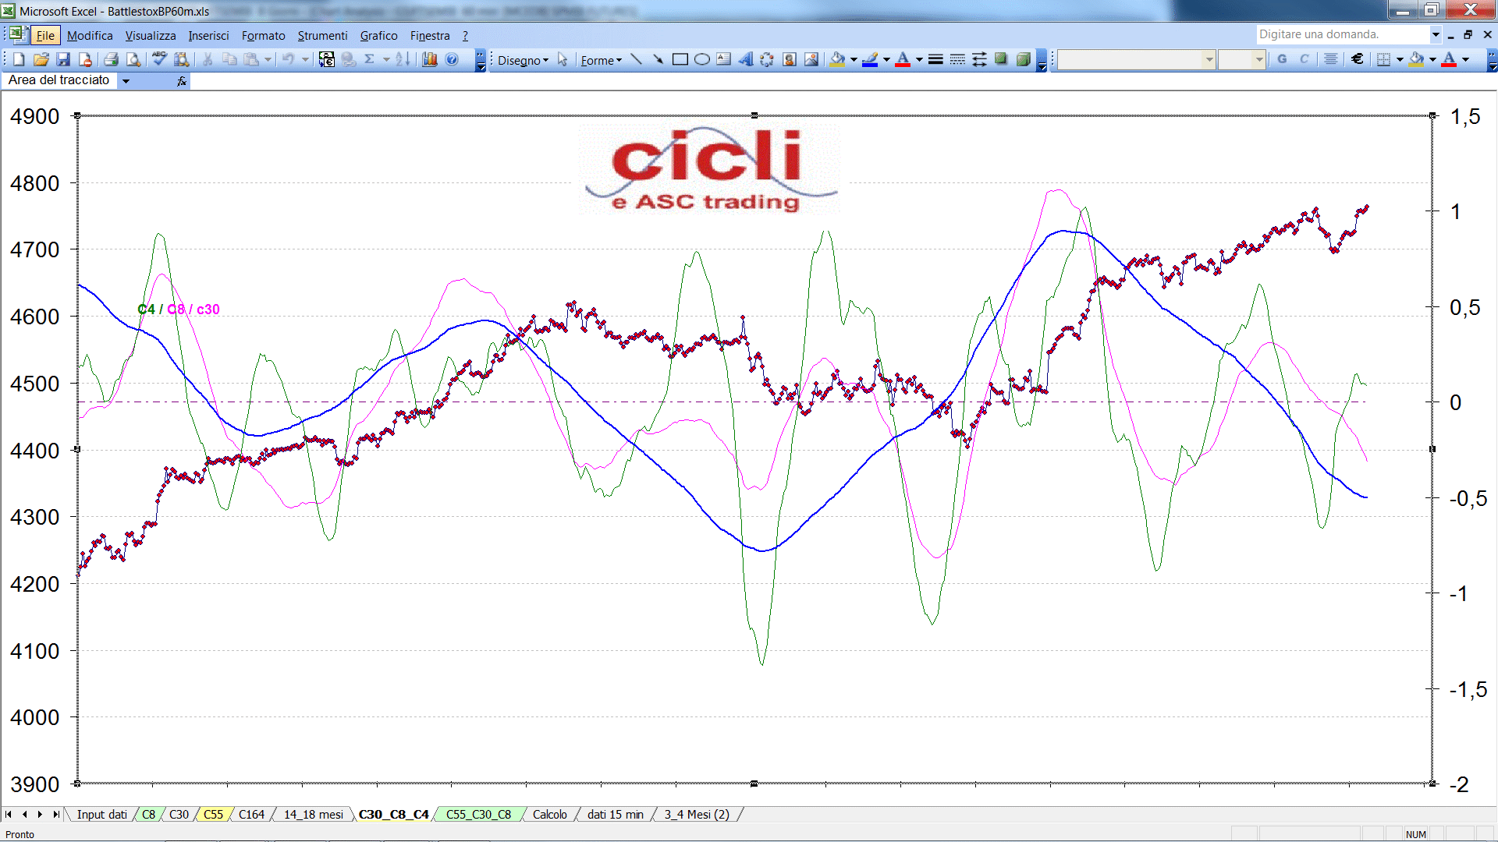Select the Select Objects arrow pointer
Viewport: 1498px width, 842px height.
(563, 59)
